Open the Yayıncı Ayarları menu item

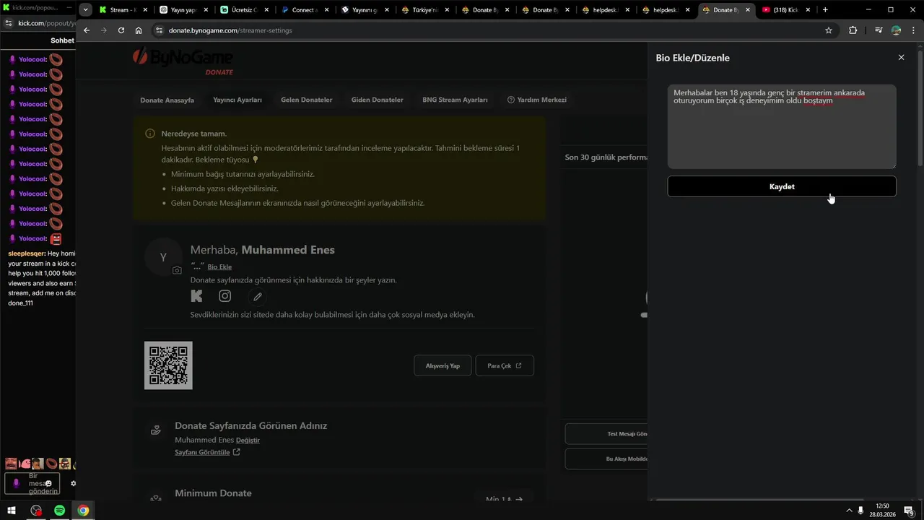(237, 100)
